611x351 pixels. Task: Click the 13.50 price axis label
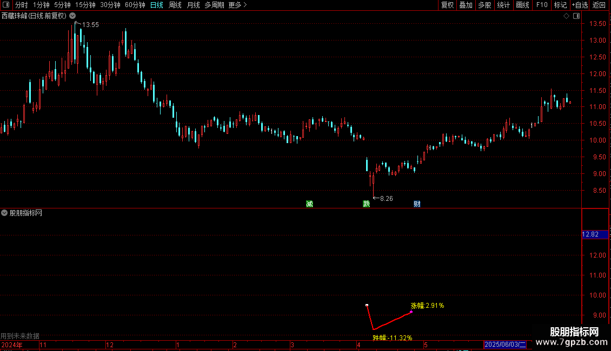(597, 24)
